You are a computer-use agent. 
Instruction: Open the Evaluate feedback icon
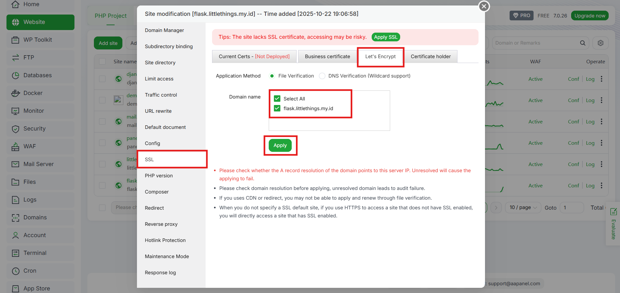pyautogui.click(x=613, y=212)
